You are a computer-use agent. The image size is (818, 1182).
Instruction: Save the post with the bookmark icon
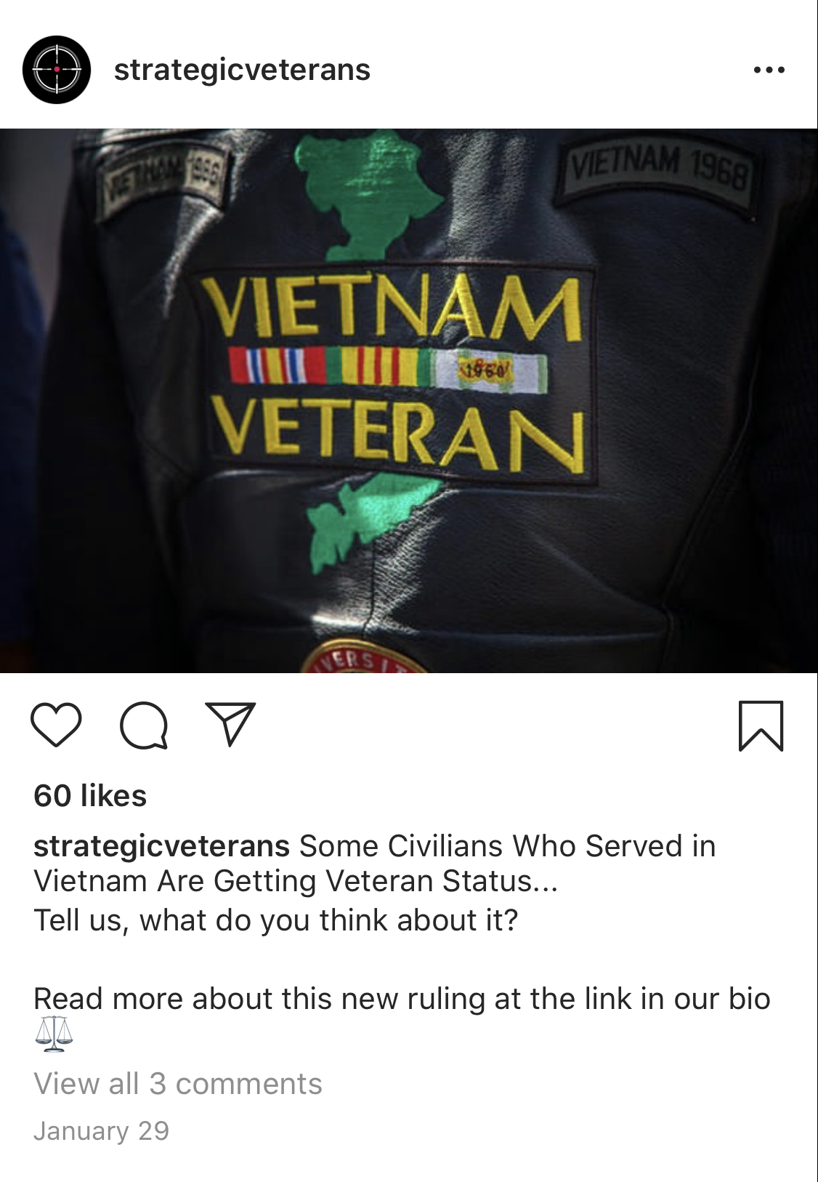tap(761, 725)
